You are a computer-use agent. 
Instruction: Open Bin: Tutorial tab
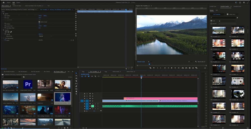pyautogui.click(x=47, y=71)
